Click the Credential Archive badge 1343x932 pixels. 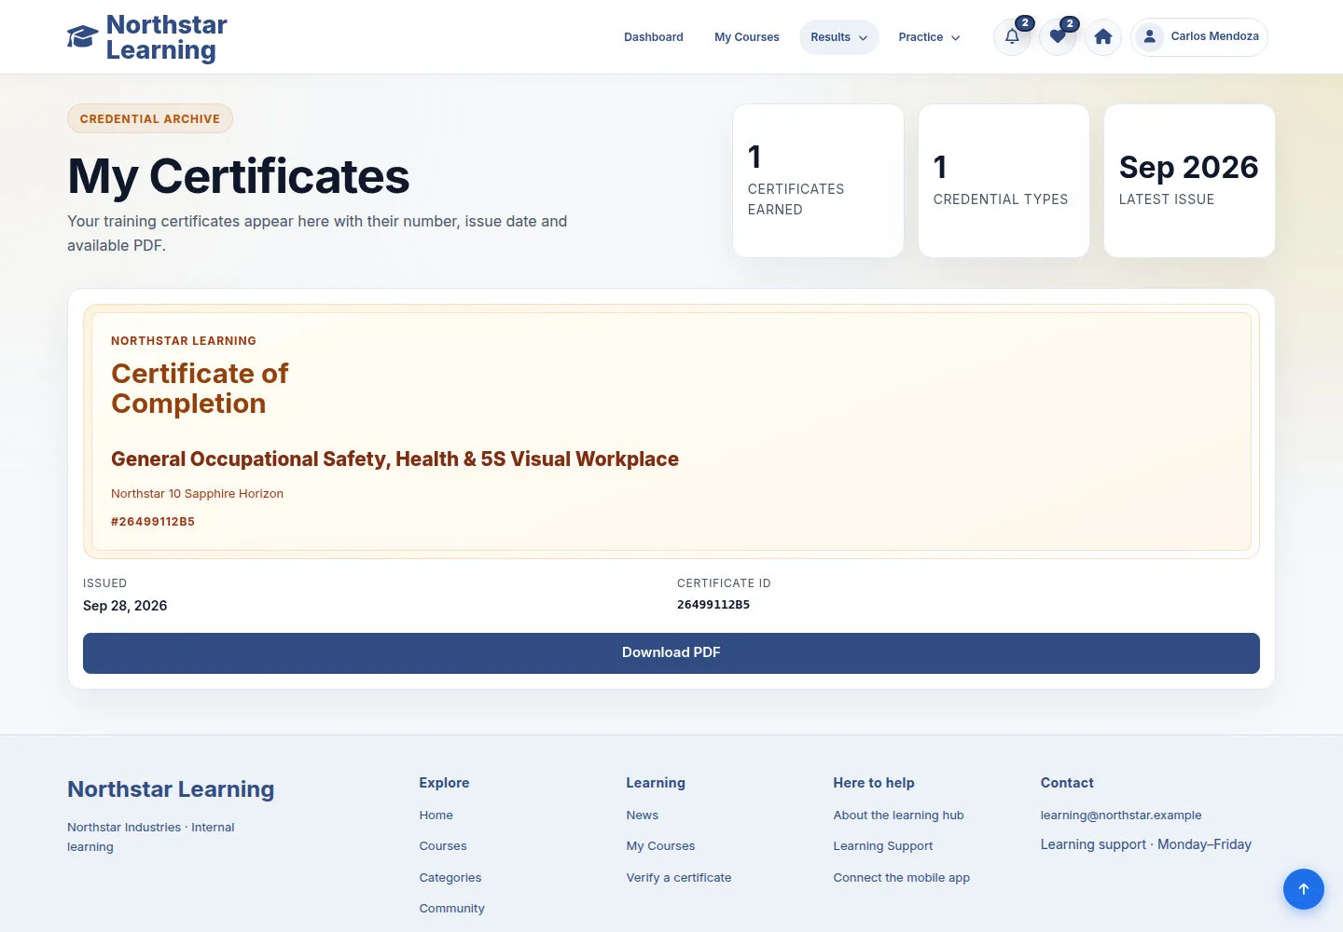(150, 118)
